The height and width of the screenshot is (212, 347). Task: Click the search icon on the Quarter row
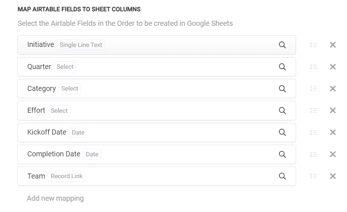tap(283, 67)
